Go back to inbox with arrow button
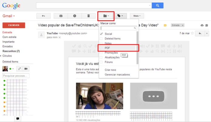 43,16
